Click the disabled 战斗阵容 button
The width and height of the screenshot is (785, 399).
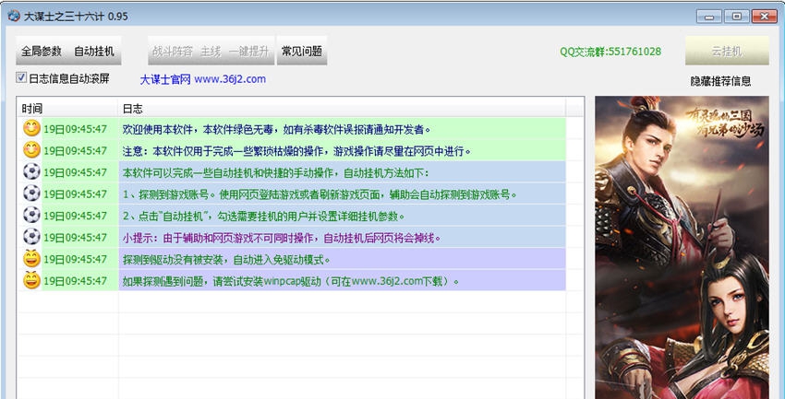pyautogui.click(x=173, y=51)
